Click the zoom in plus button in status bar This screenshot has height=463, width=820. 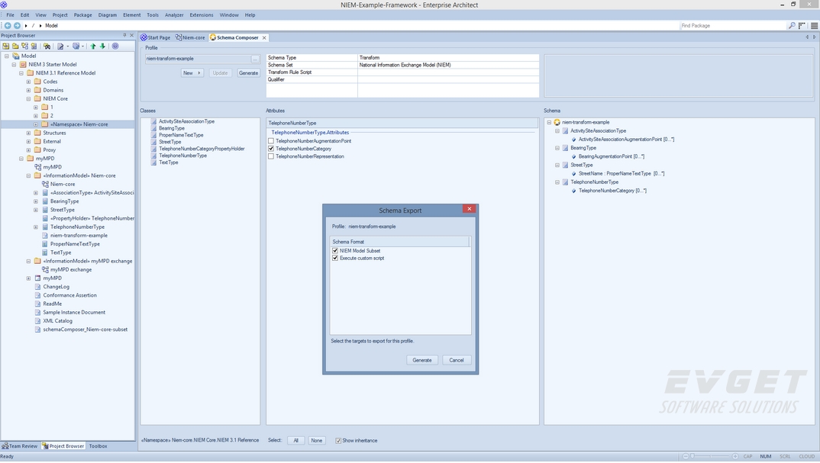[x=735, y=456]
